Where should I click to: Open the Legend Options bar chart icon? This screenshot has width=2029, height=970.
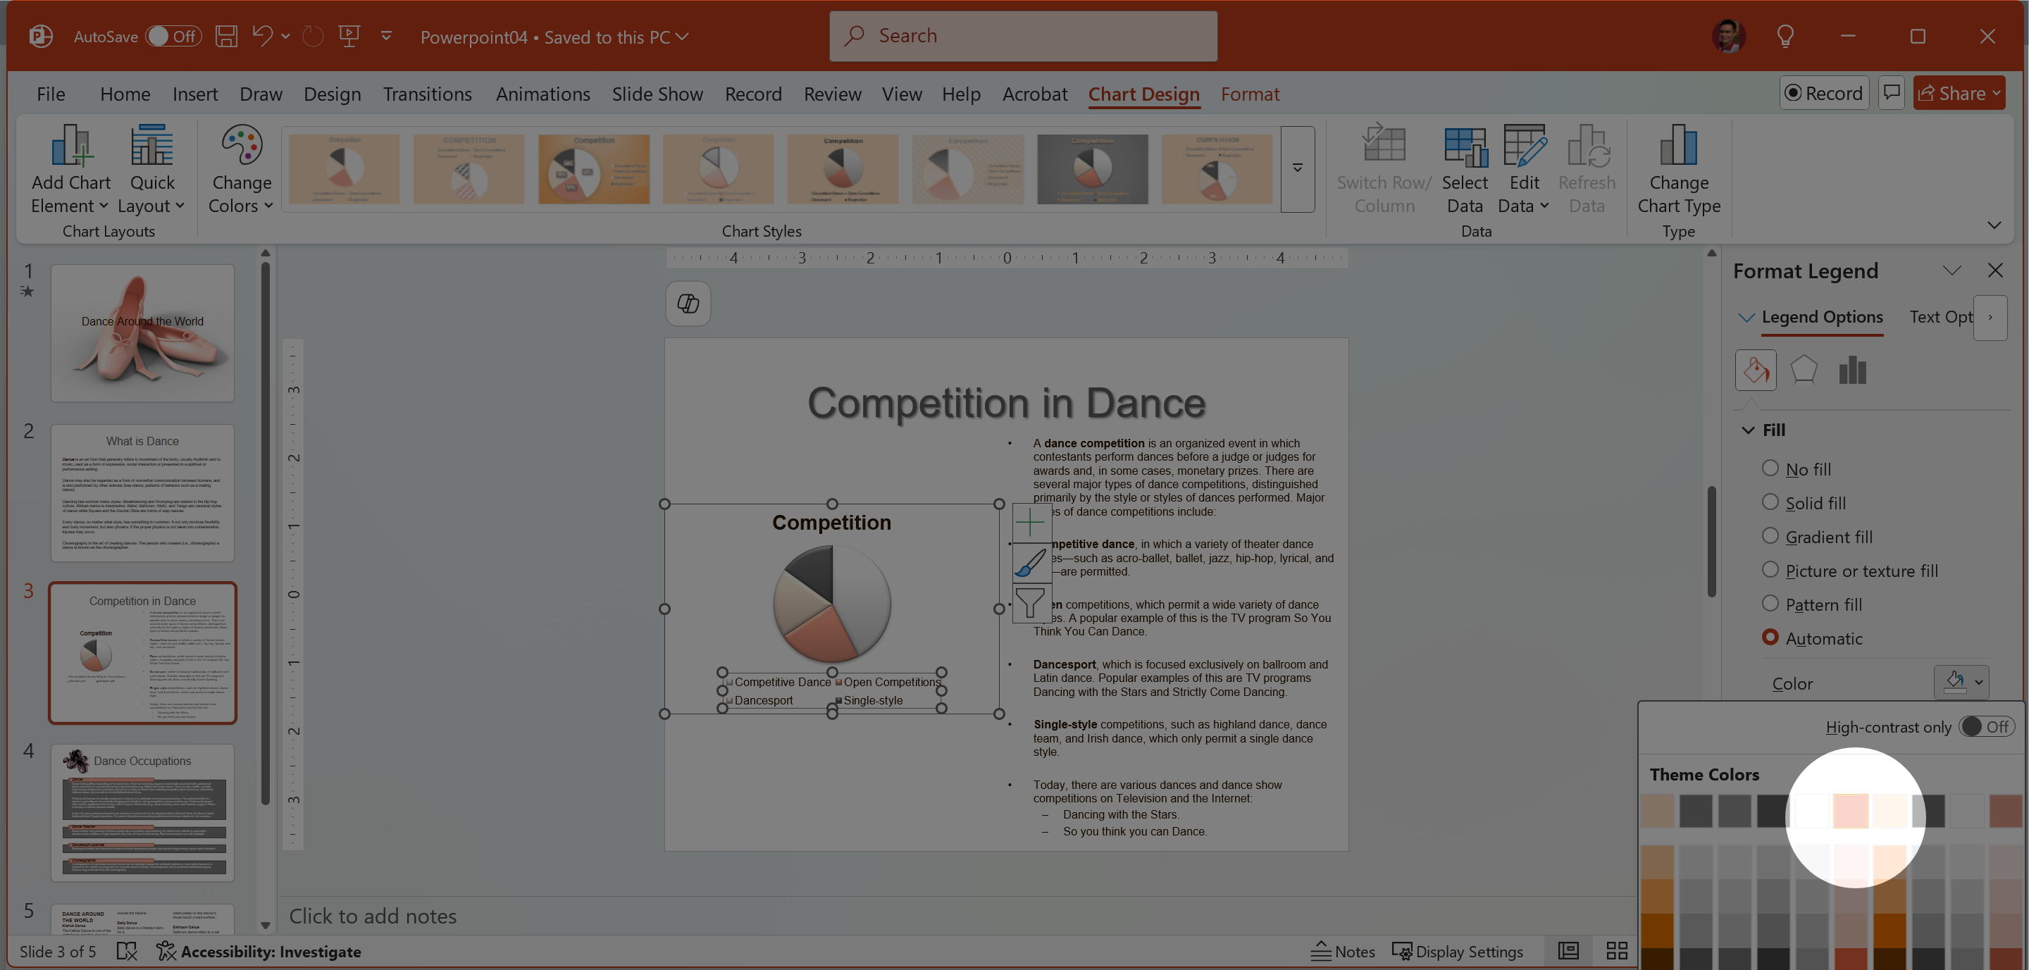coord(1853,369)
